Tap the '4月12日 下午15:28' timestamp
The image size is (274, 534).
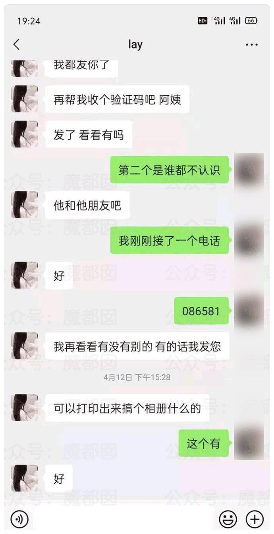[x=137, y=377]
